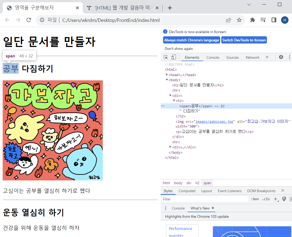
Task: Collapse the h2 element node
Action: (174, 101)
